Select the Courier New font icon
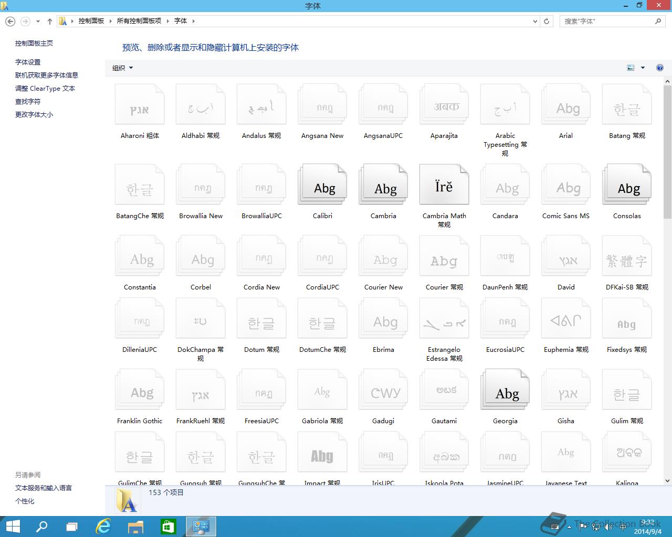This screenshot has height=537, width=672. 383,256
